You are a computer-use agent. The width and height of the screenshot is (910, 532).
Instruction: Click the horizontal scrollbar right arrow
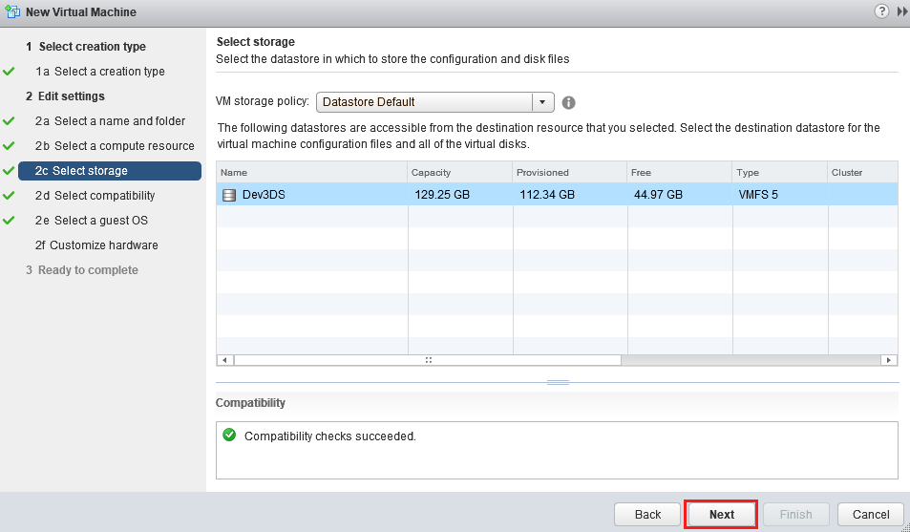click(x=889, y=360)
